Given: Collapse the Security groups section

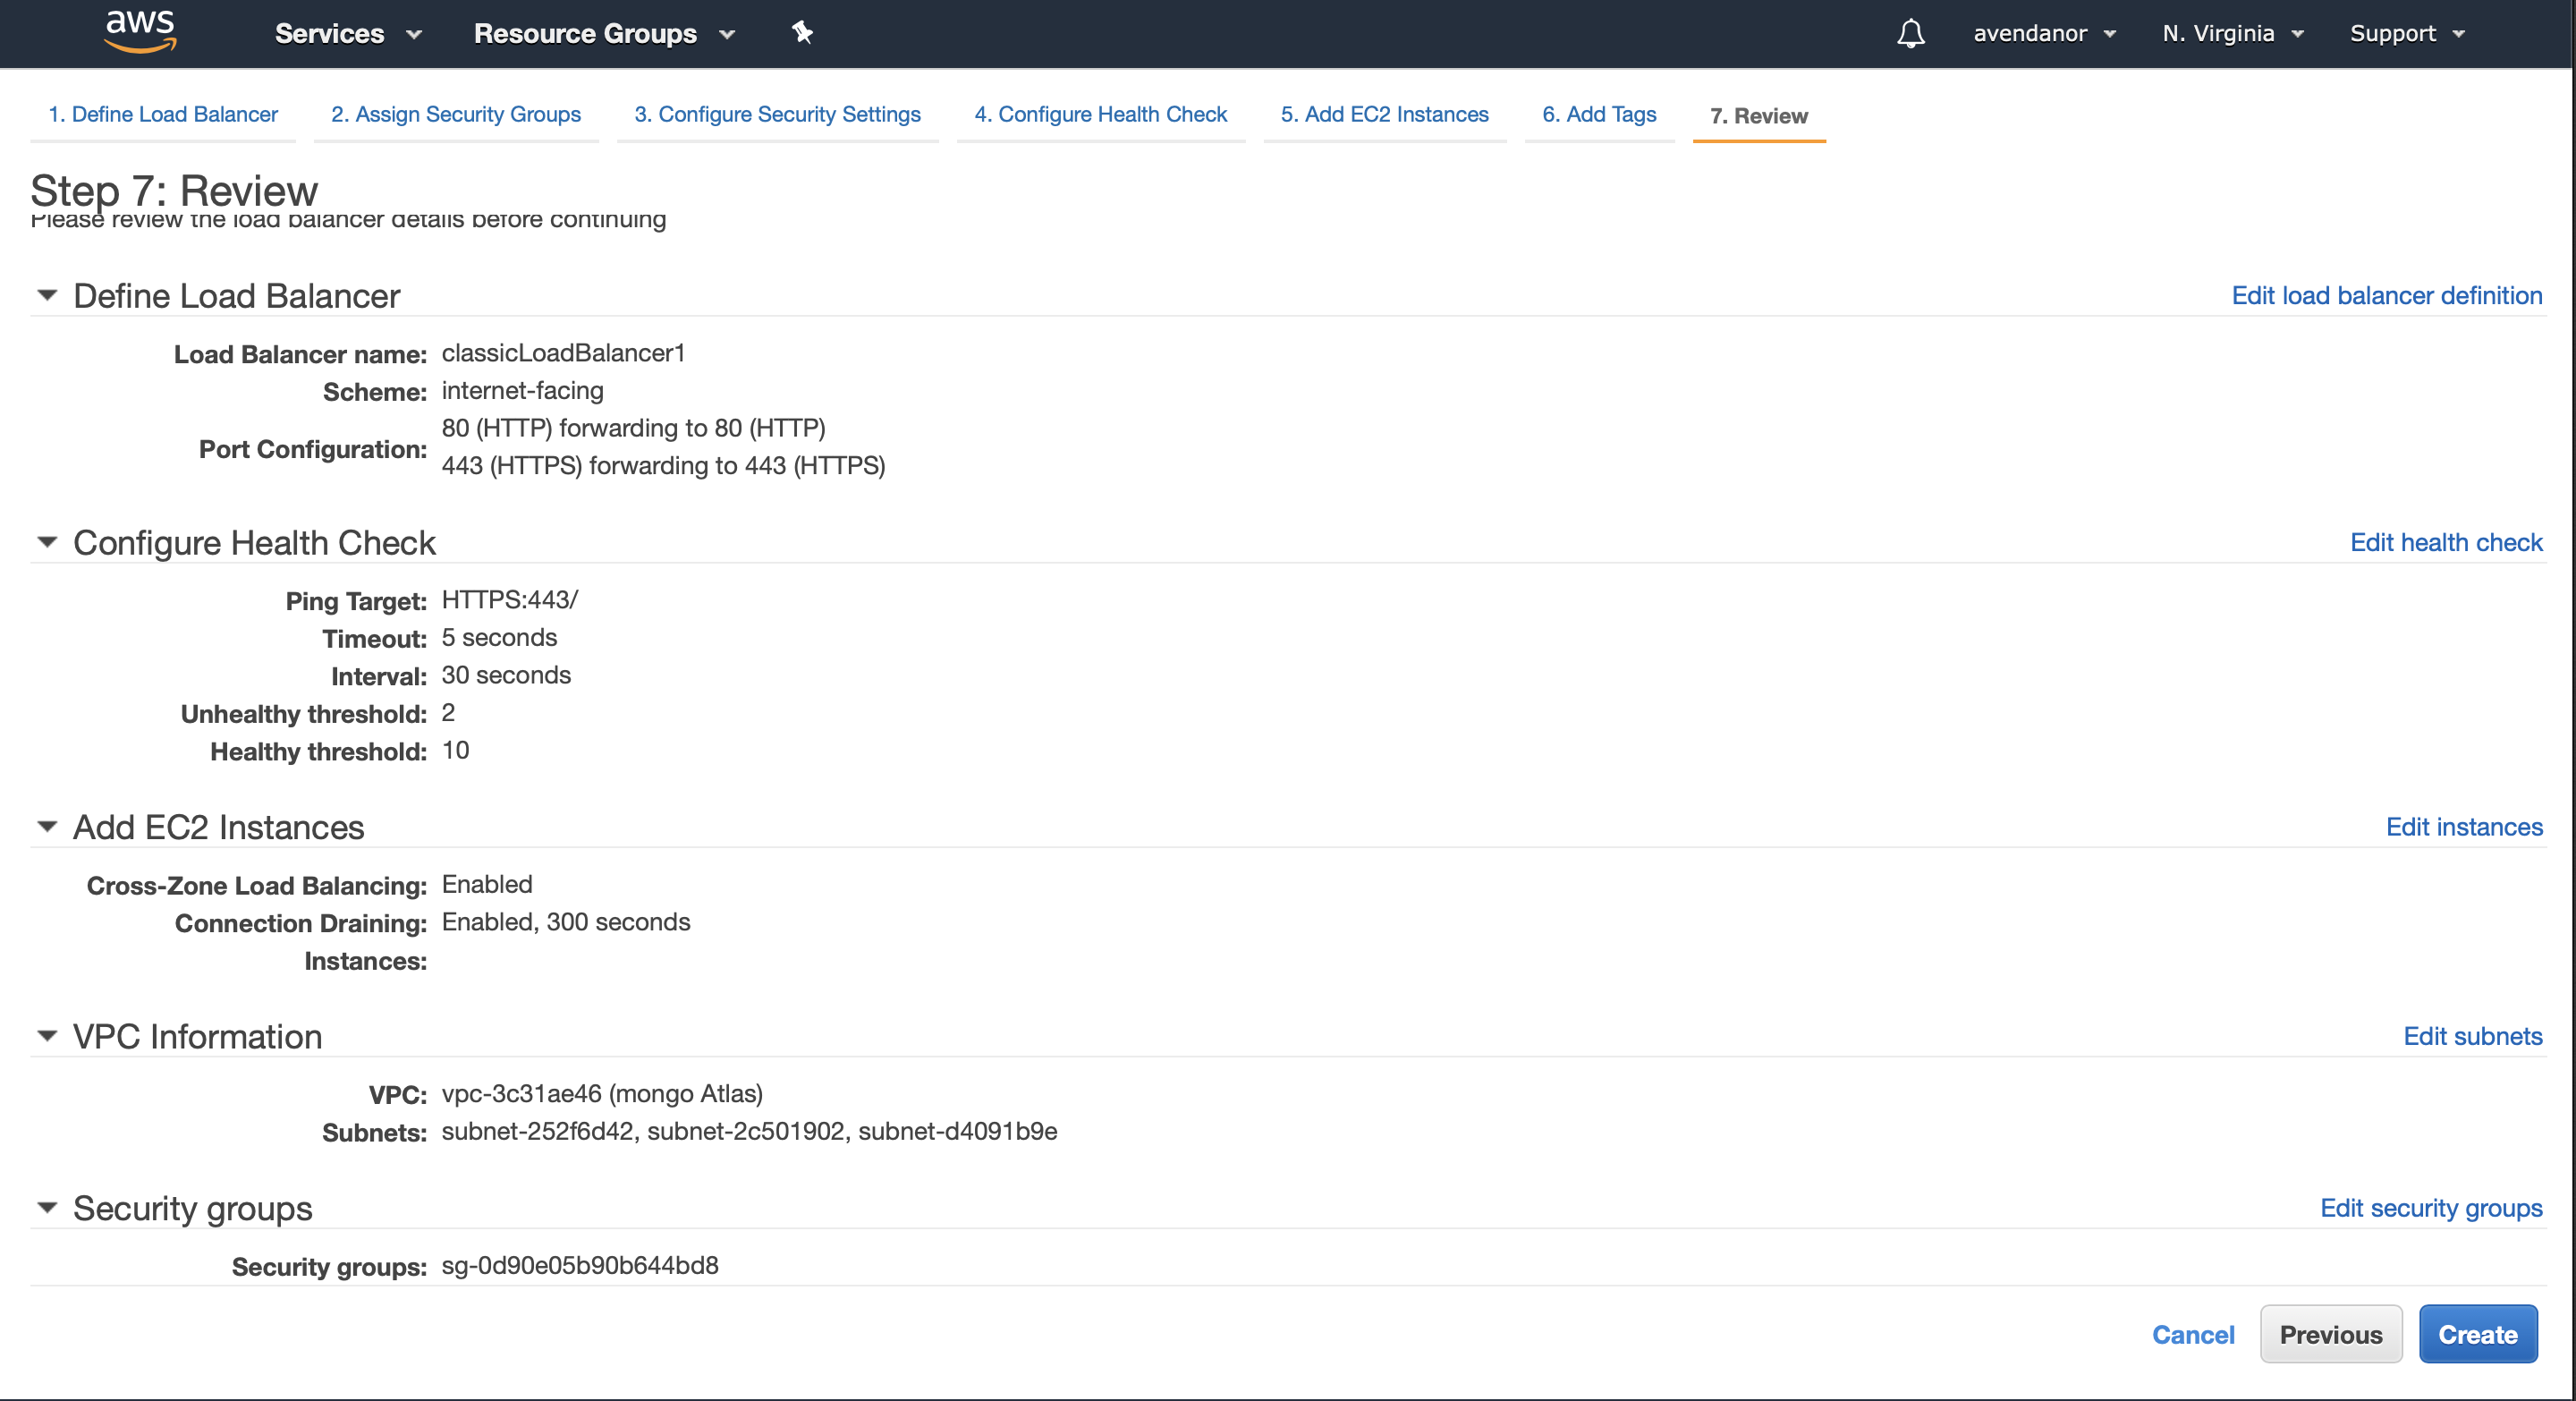Looking at the screenshot, I should (47, 1208).
